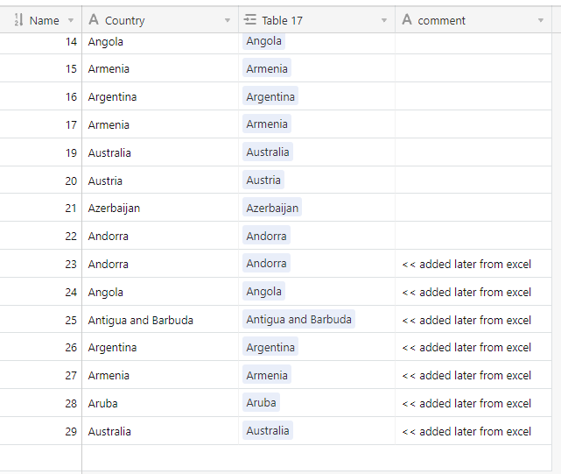The height and width of the screenshot is (474, 561).
Task: Select the comment column header
Action: click(x=473, y=20)
